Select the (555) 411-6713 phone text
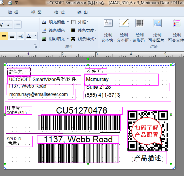 (x=120, y=95)
